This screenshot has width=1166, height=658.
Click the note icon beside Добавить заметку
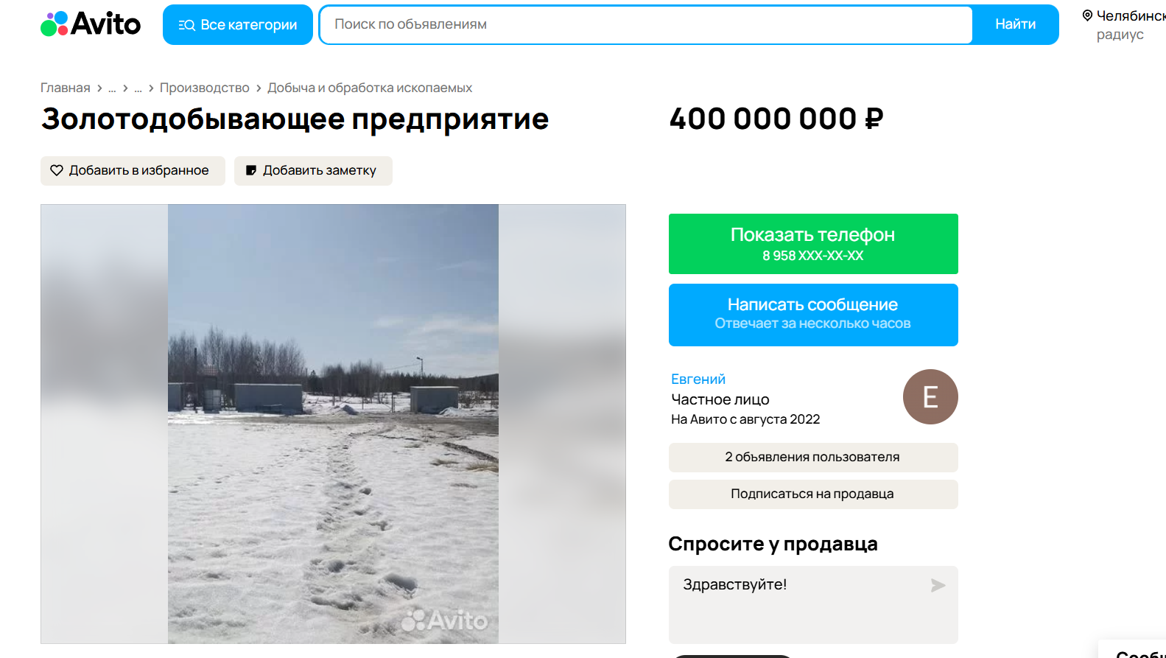pyautogui.click(x=251, y=170)
